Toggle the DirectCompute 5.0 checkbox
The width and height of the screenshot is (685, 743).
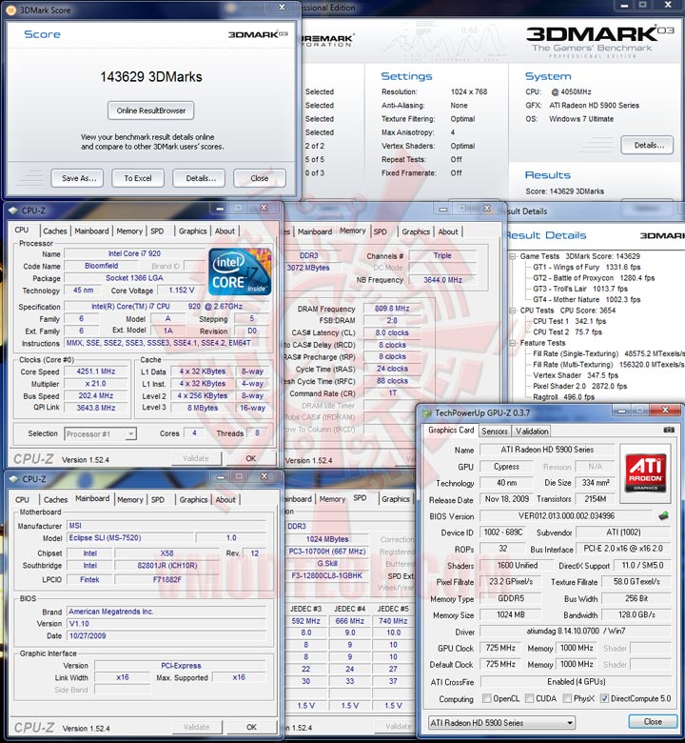(604, 698)
